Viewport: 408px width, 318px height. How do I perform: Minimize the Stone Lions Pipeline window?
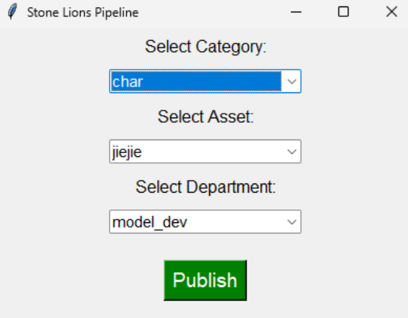click(x=296, y=12)
